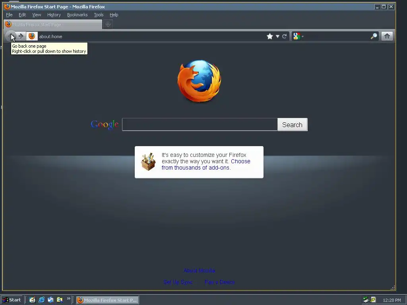The width and height of the screenshot is (407, 305).
Task: Open the URL history dropdown arrow
Action: click(x=277, y=36)
